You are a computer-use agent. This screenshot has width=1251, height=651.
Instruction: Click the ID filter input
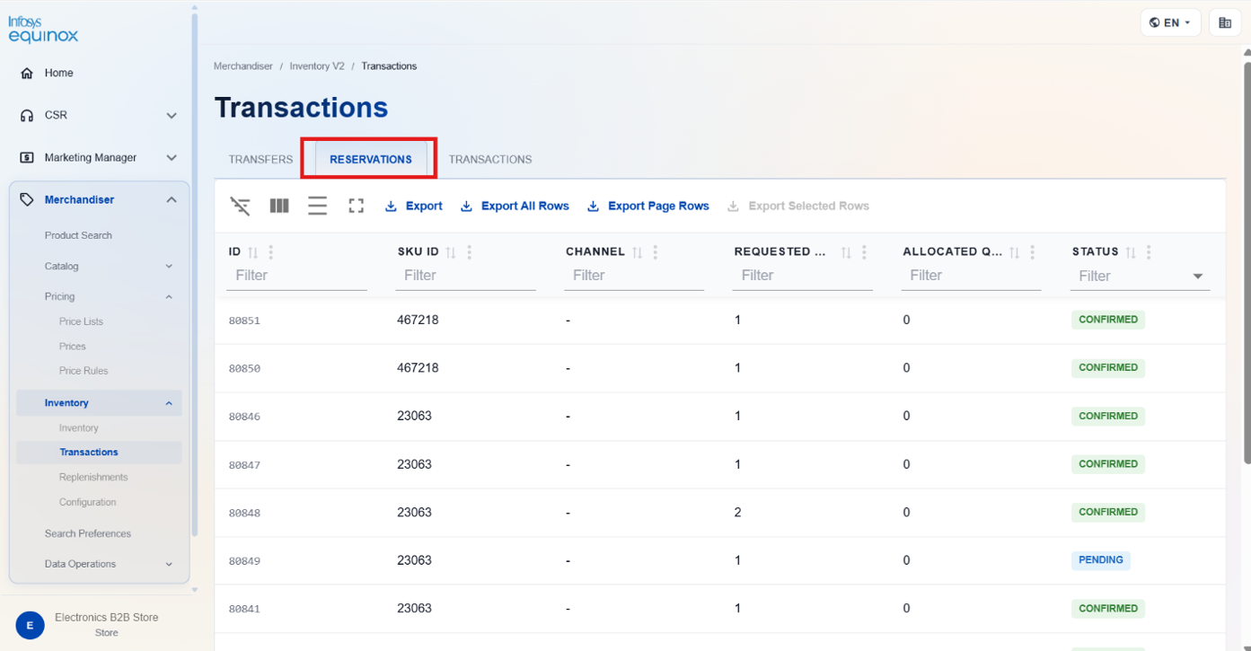[296, 277]
